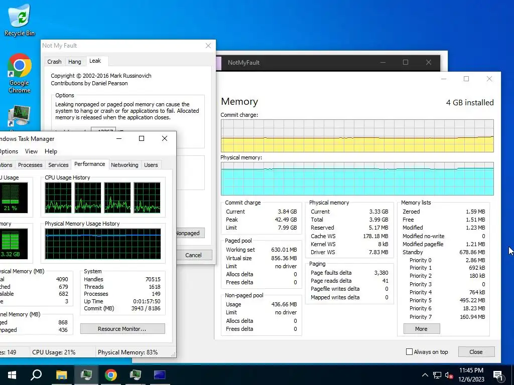
Task: Click Up Time value 0:01:57:50
Action: 147,301
